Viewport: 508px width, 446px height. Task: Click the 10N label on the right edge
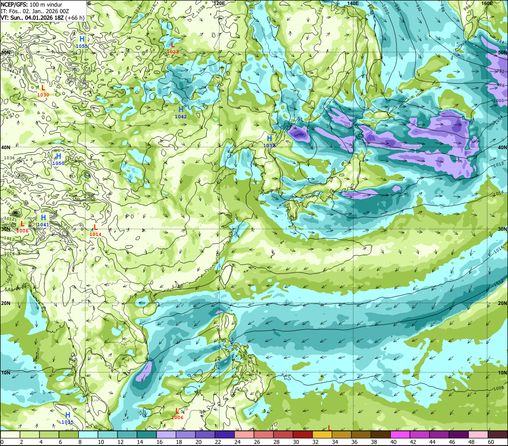[502, 373]
